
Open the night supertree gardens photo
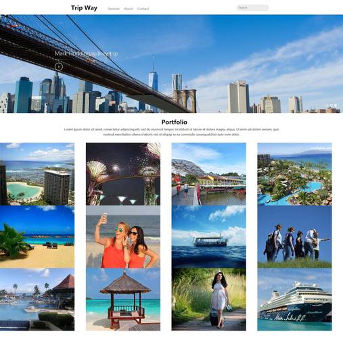123,174
